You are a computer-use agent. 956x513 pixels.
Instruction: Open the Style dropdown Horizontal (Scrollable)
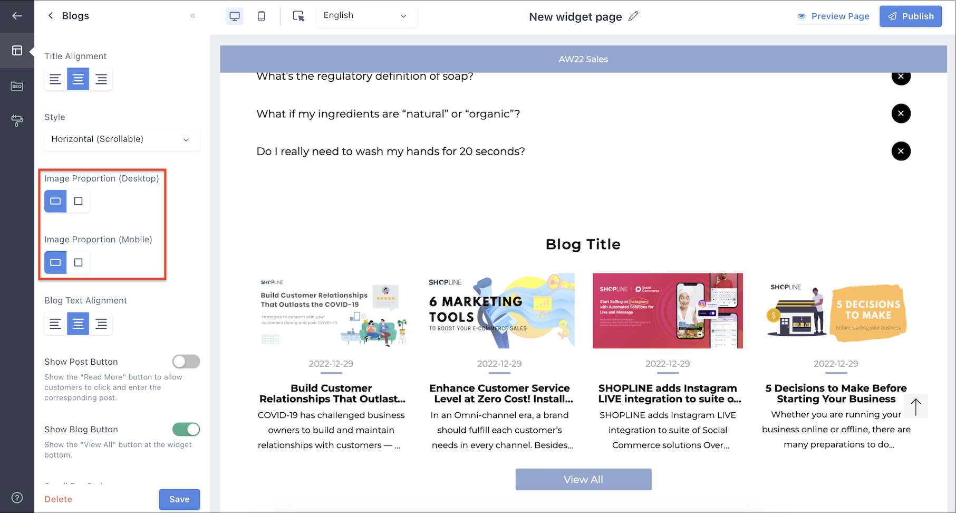[x=122, y=139]
